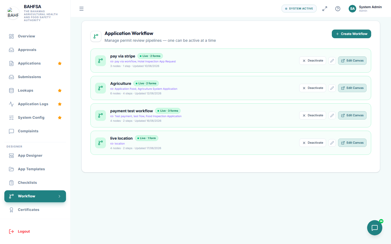Open linked forms 'Test payment, test flow, Food Inspection Application'
391x244 pixels.
[148, 116]
